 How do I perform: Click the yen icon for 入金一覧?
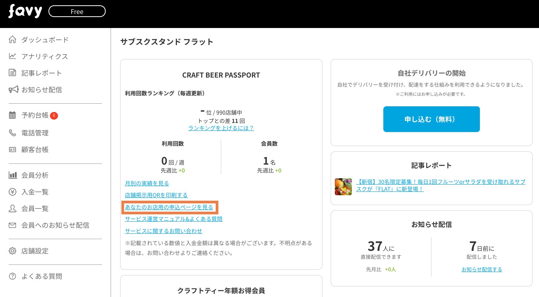[x=12, y=192]
